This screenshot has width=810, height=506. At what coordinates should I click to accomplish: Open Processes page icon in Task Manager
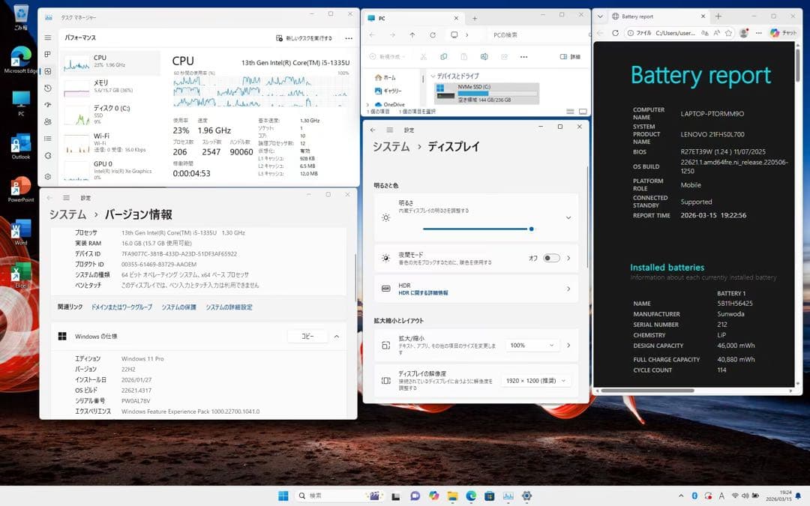coord(47,54)
